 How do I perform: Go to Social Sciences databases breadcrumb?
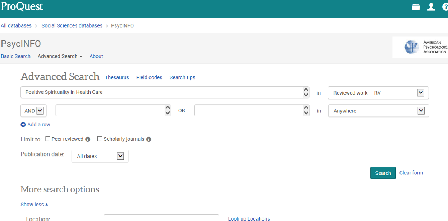(x=72, y=26)
